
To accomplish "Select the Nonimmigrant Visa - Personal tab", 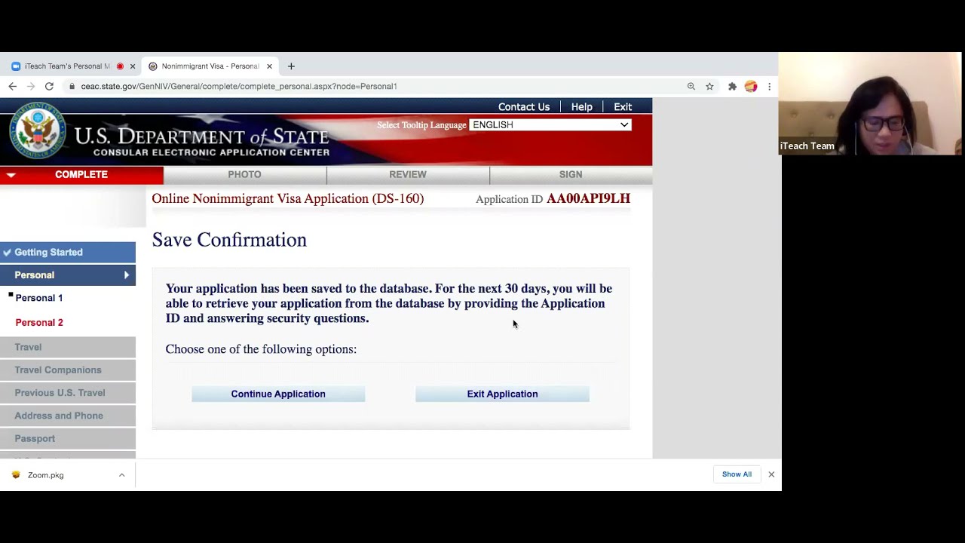I will 210,66.
